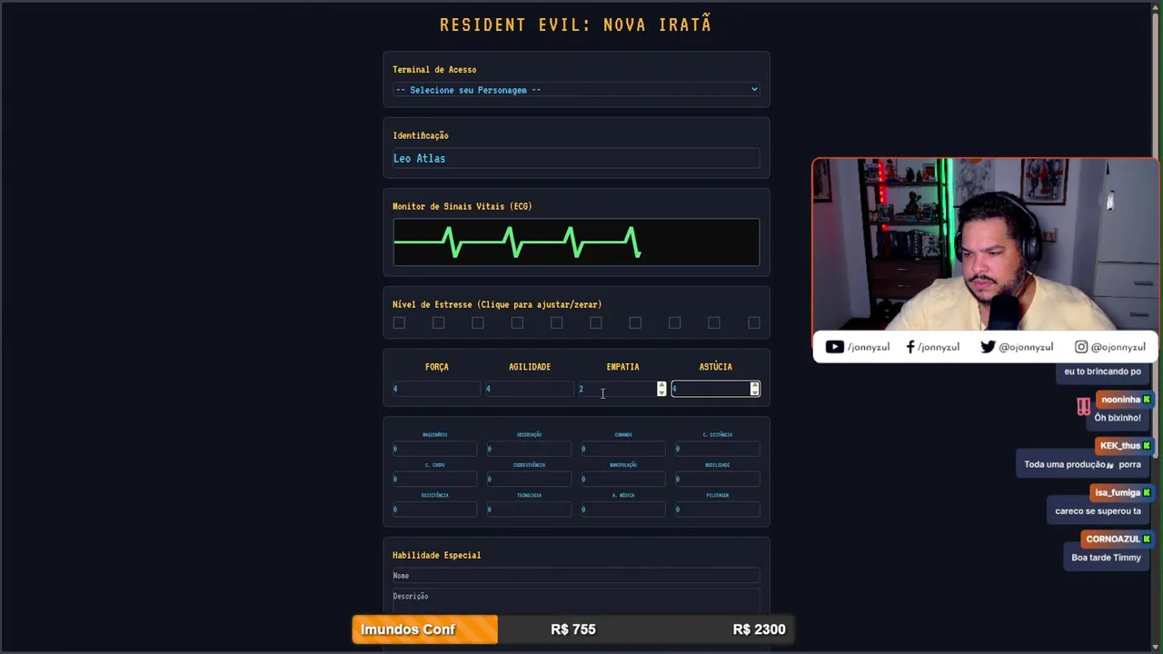The width and height of the screenshot is (1163, 654).
Task: Click the YouTube icon in the overlay
Action: click(x=834, y=346)
